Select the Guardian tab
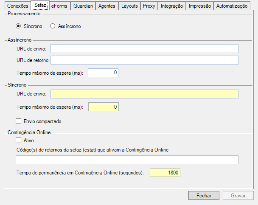The height and width of the screenshot is (205, 258). pyautogui.click(x=83, y=6)
